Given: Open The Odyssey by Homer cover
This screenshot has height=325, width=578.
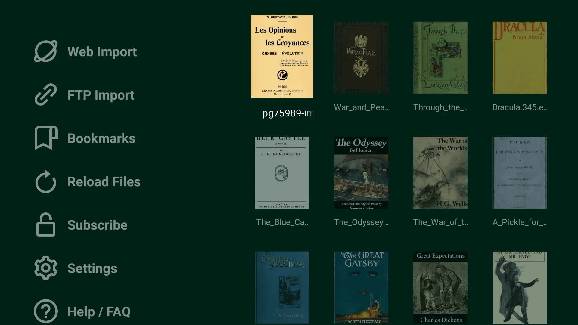Looking at the screenshot, I should [361, 173].
